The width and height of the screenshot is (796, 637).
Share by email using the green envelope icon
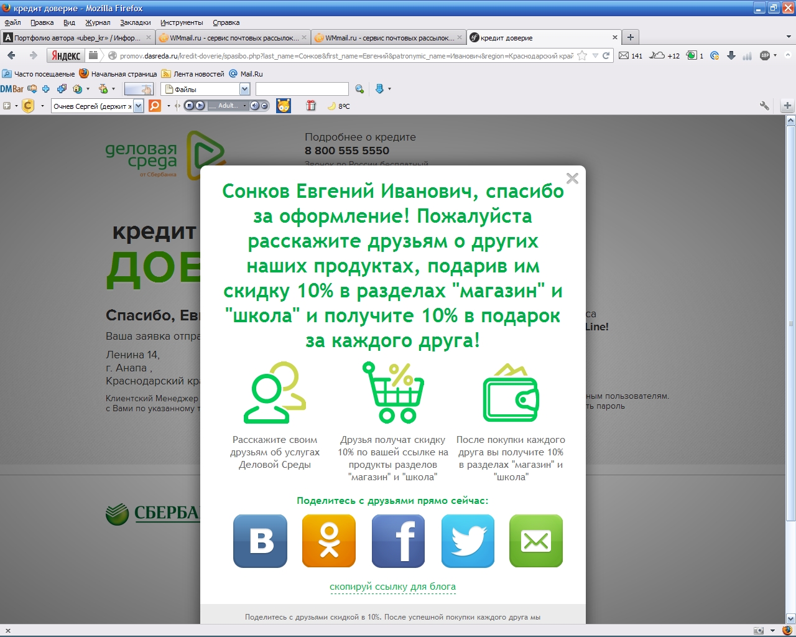(x=536, y=541)
